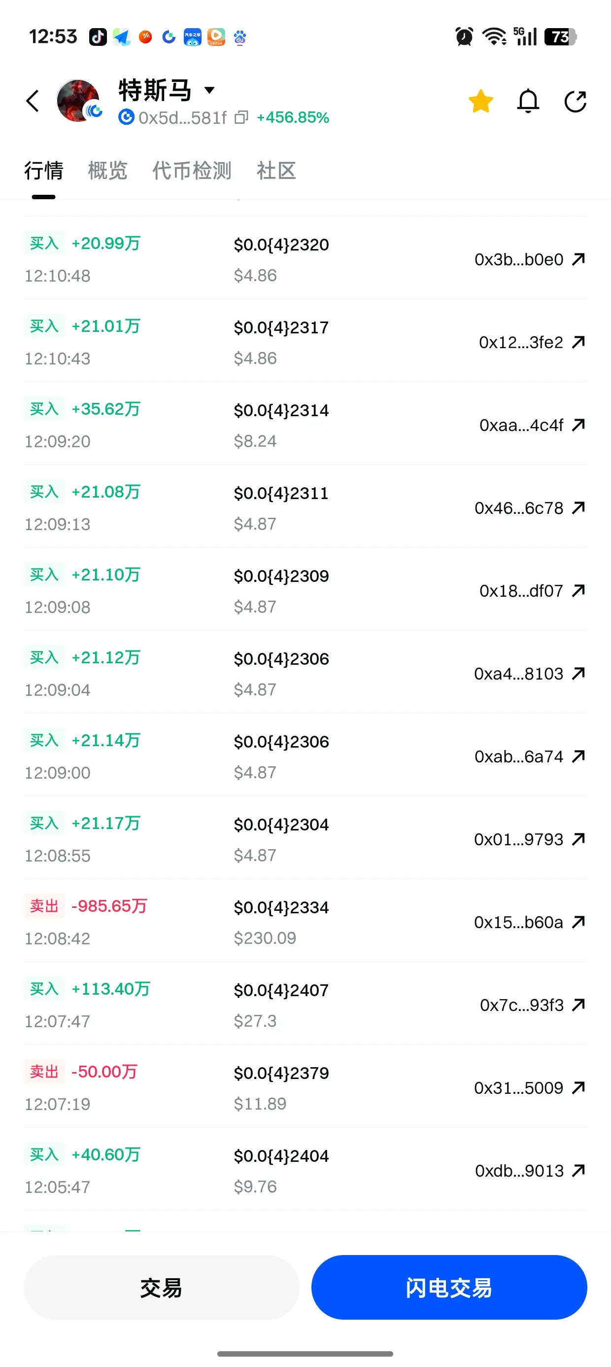Tap the -985.65万 sell trade row
The height and width of the screenshot is (1367, 611).
tap(305, 921)
